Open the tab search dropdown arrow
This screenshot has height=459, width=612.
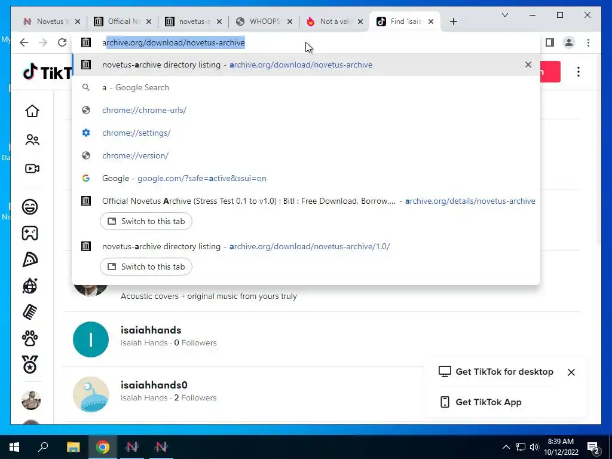pos(504,15)
